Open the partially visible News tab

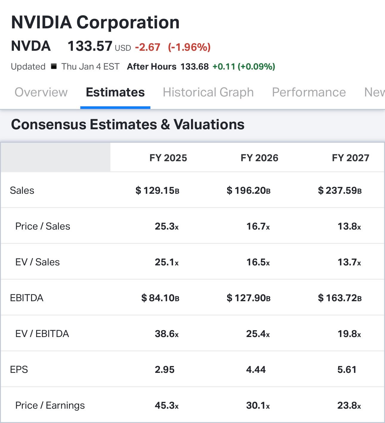[374, 92]
